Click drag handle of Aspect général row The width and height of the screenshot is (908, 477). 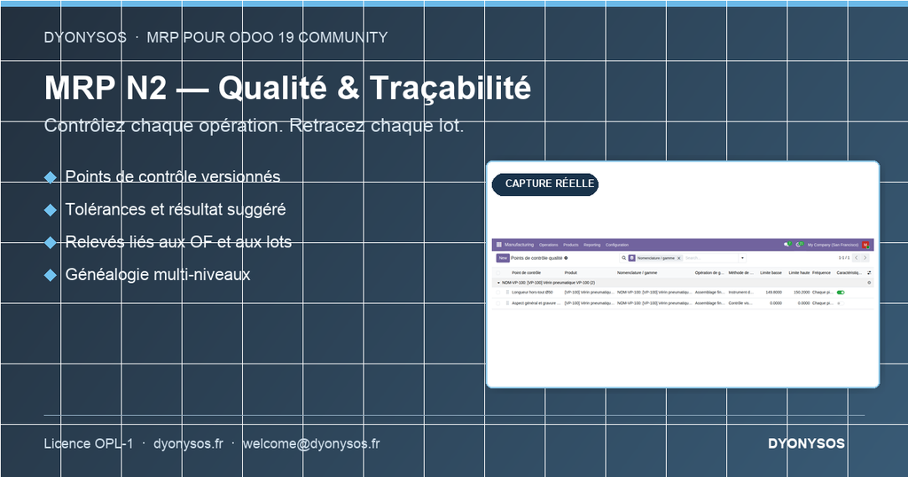click(507, 303)
